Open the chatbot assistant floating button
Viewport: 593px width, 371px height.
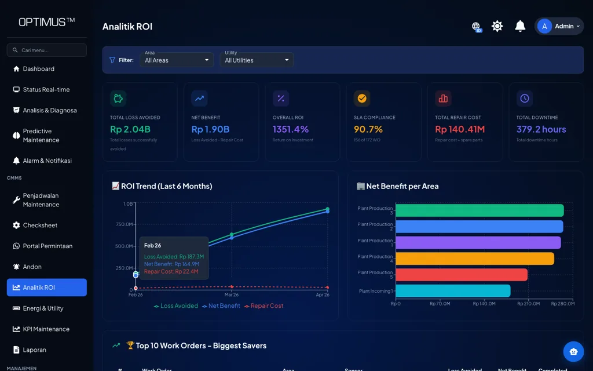pyautogui.click(x=573, y=352)
